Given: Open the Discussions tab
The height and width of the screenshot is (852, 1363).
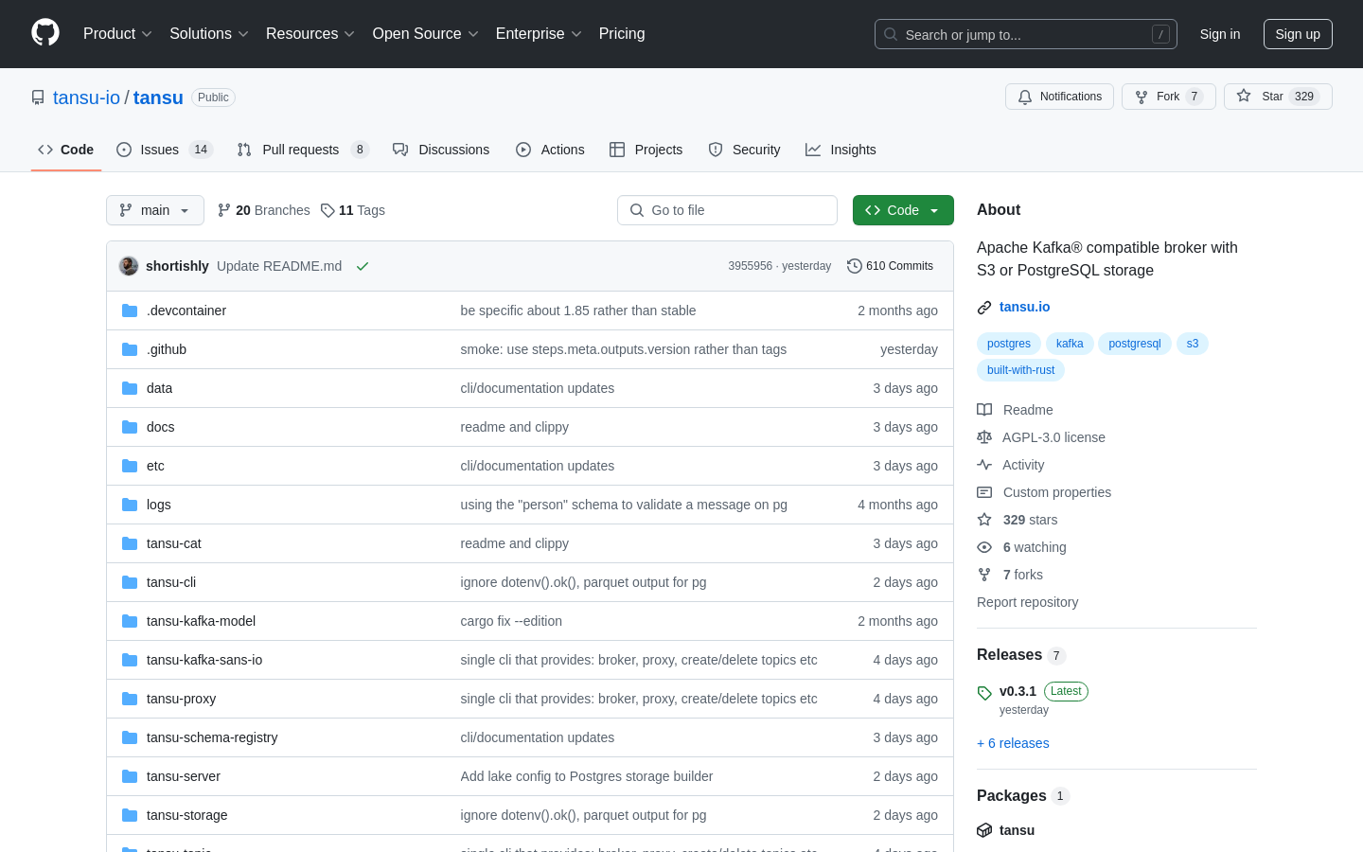Looking at the screenshot, I should (441, 150).
